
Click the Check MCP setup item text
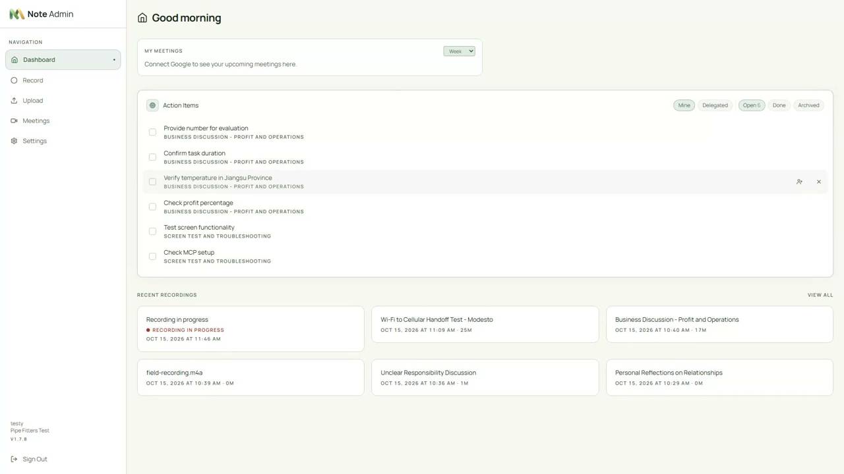189,253
